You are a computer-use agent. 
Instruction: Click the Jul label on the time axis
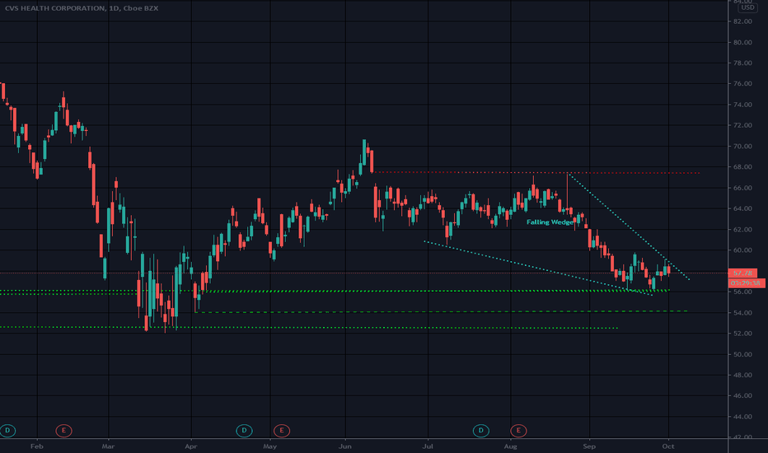tap(428, 446)
